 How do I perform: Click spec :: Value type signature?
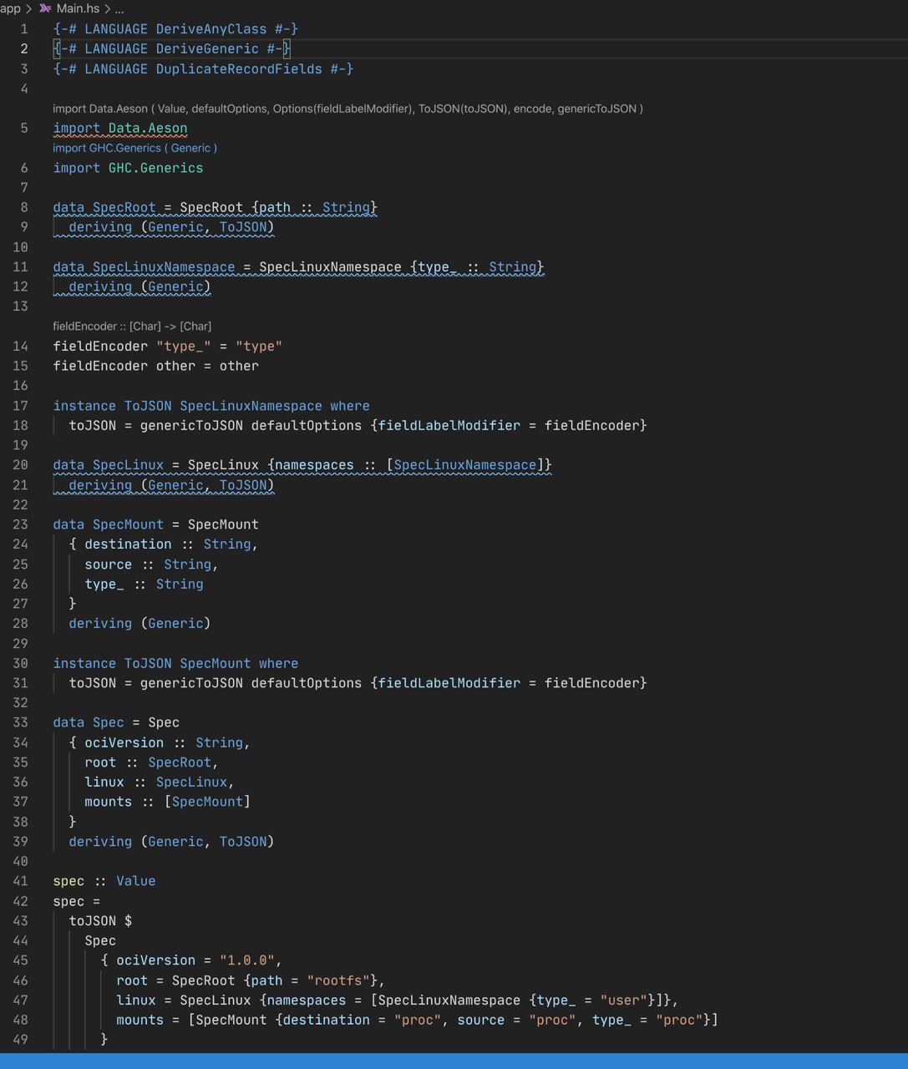pyautogui.click(x=104, y=882)
